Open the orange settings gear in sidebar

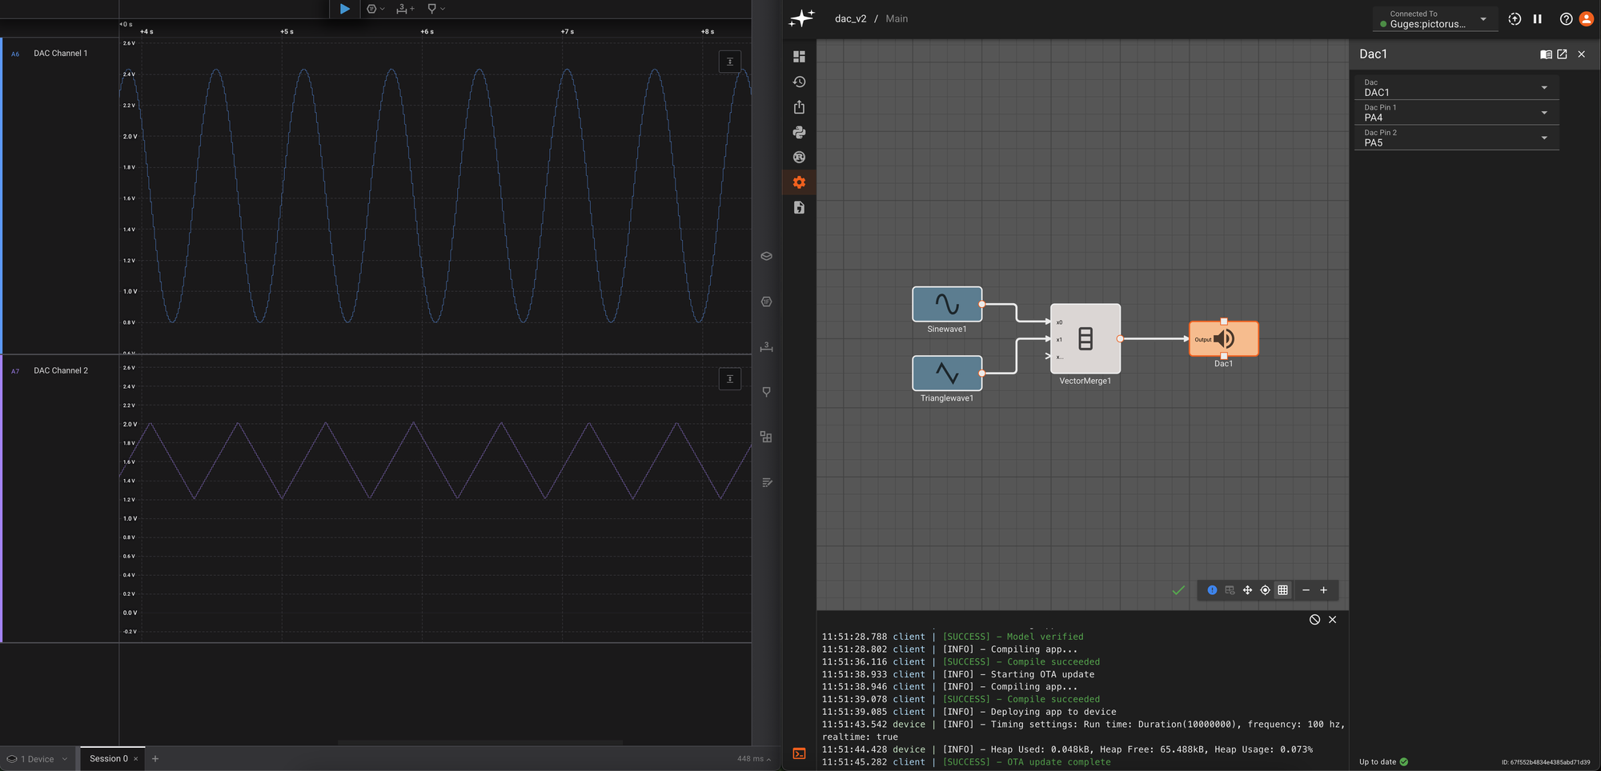[x=799, y=182]
